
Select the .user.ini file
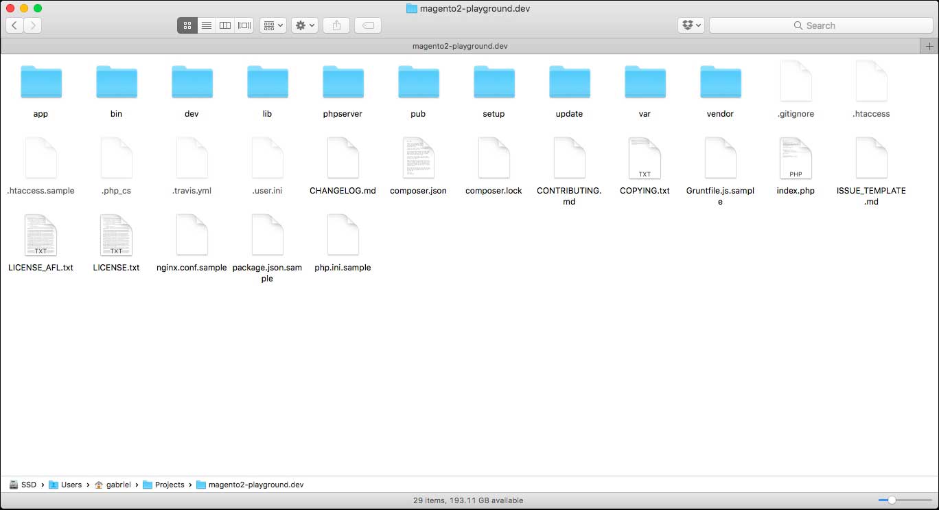(x=268, y=158)
